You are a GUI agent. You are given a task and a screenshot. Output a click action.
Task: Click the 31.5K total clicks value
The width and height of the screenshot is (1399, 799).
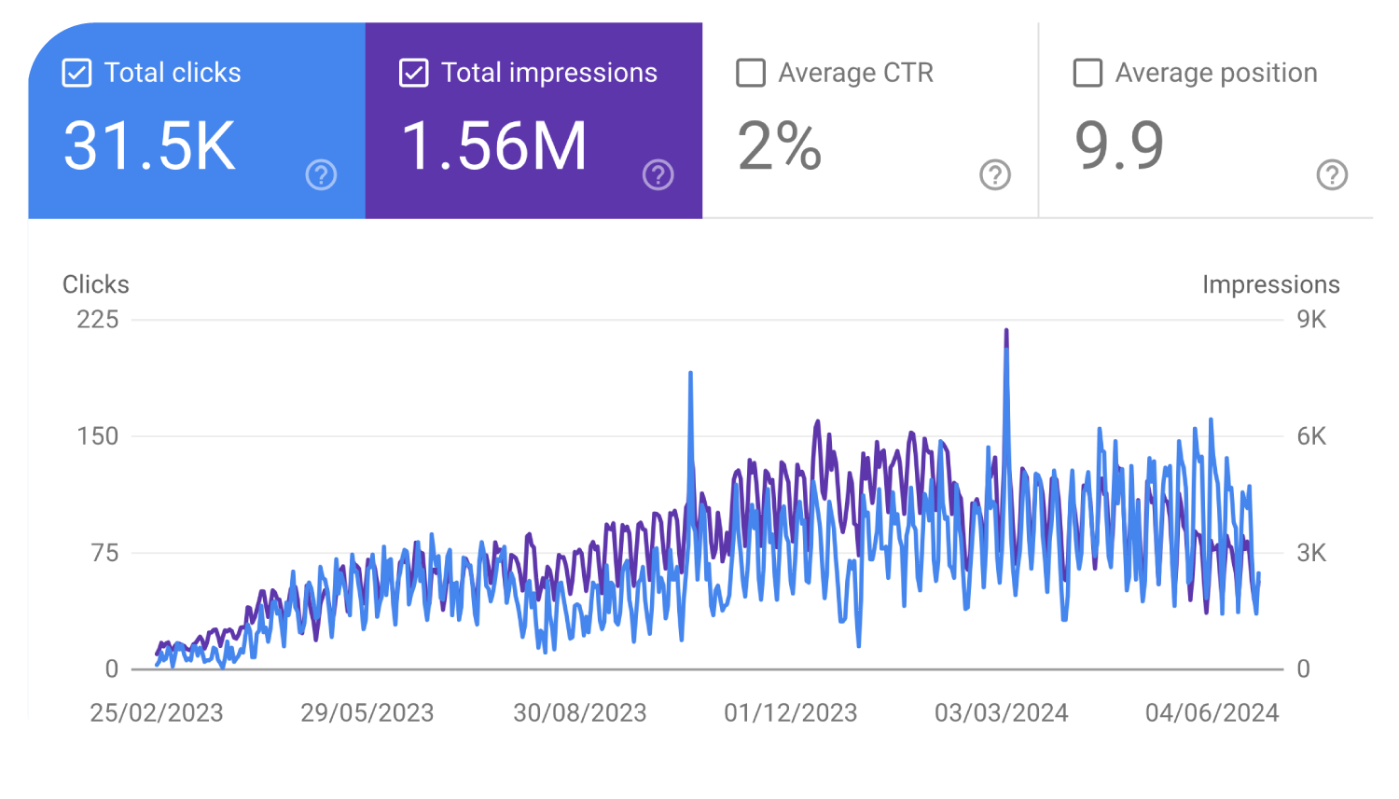click(x=149, y=146)
